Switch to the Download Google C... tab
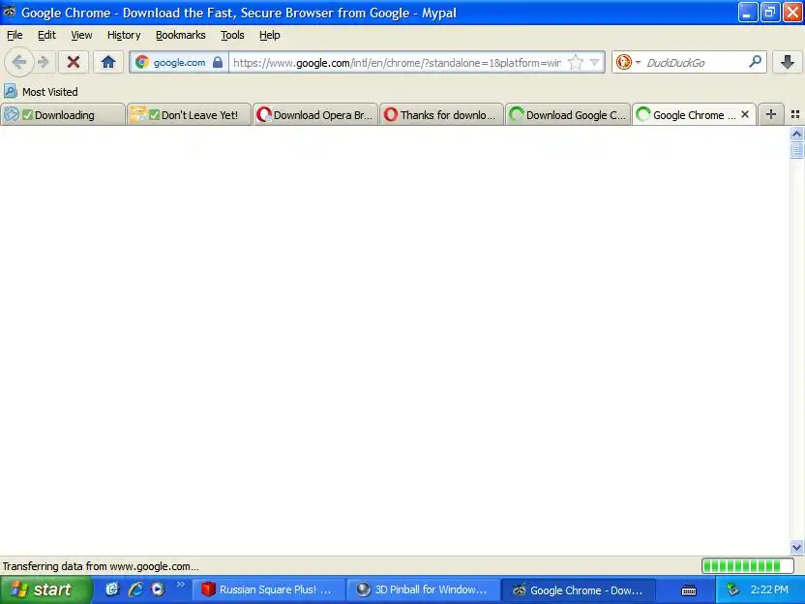Screen dimensions: 805x604 coord(568,114)
